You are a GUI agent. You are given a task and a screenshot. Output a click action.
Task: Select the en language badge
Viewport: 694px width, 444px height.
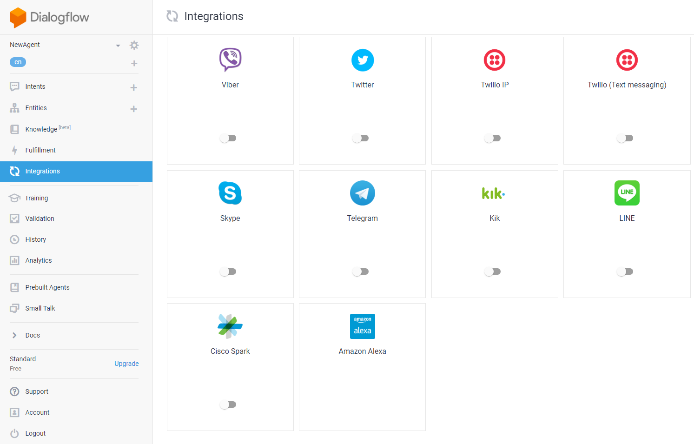pyautogui.click(x=18, y=62)
